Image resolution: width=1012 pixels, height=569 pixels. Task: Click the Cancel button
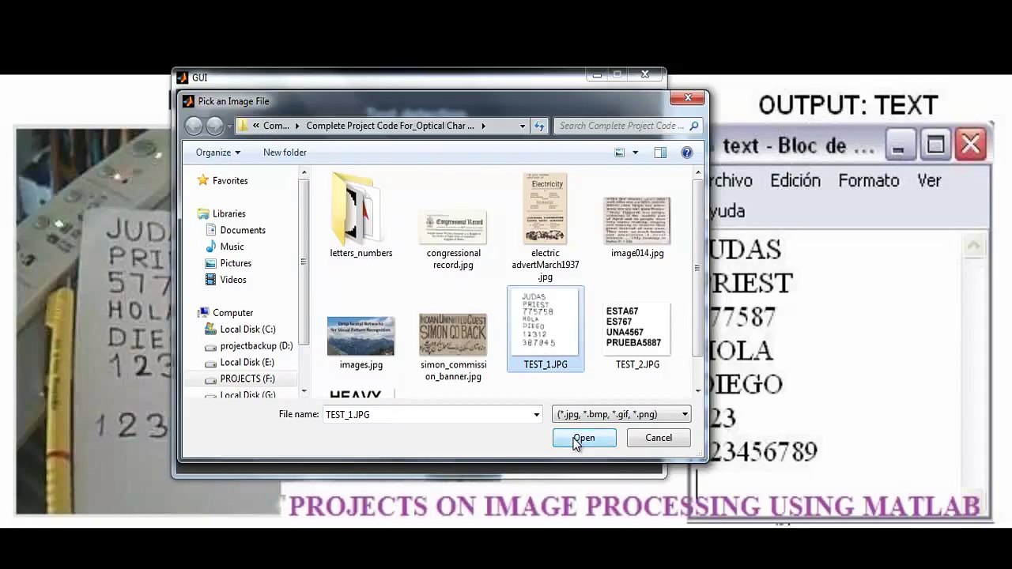[659, 438]
